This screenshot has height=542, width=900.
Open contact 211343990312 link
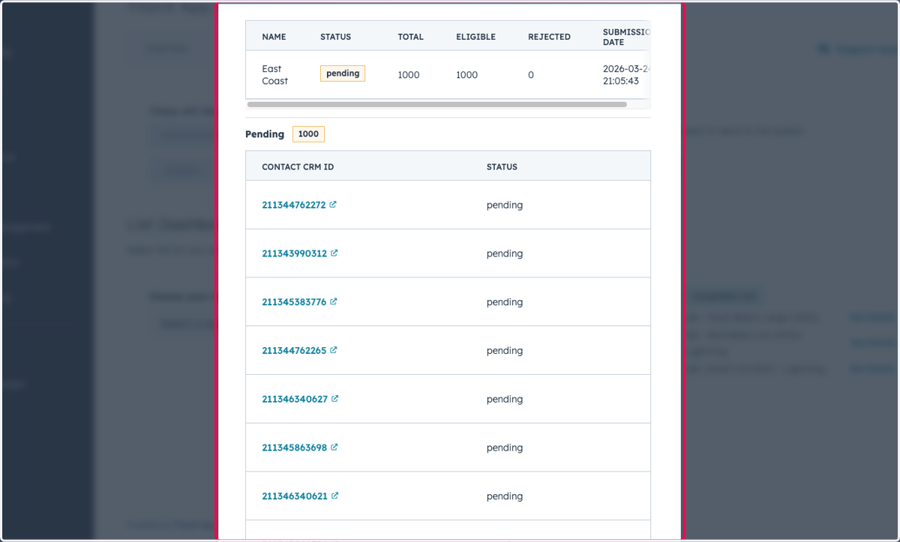(x=295, y=253)
